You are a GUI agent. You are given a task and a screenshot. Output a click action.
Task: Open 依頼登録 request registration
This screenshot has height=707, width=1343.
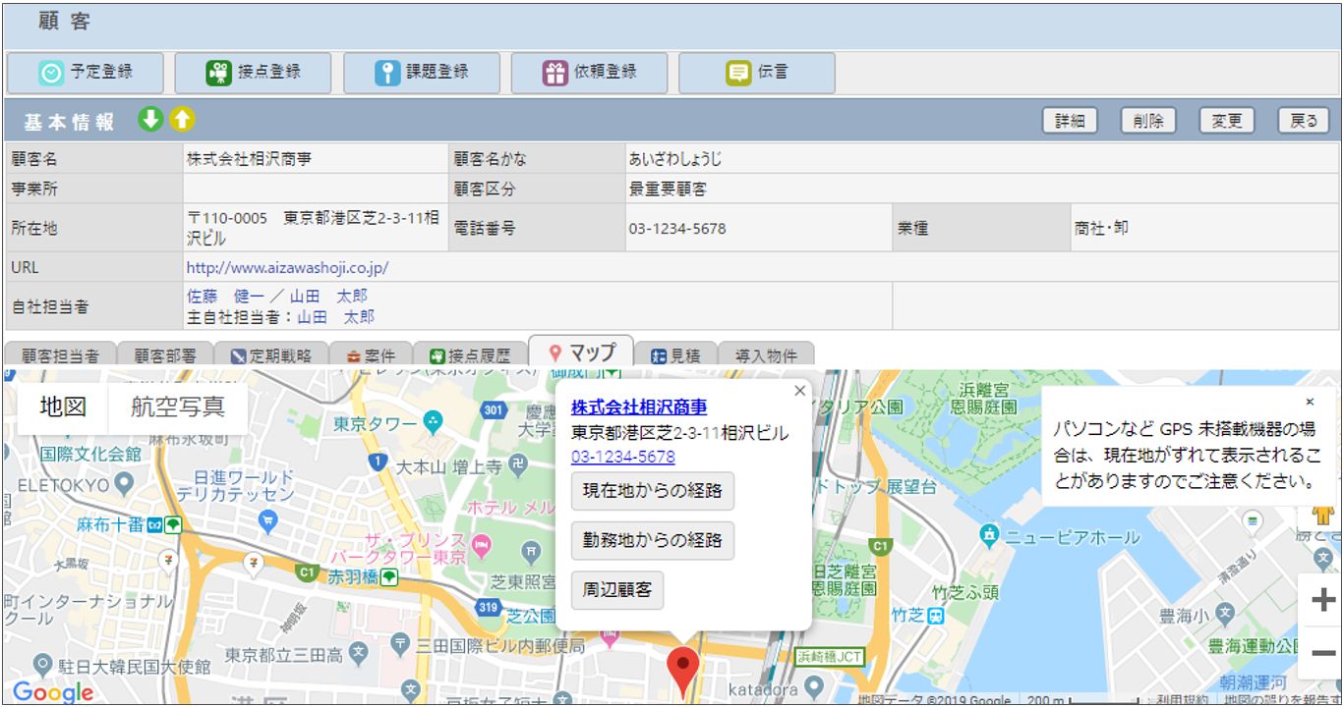point(590,73)
